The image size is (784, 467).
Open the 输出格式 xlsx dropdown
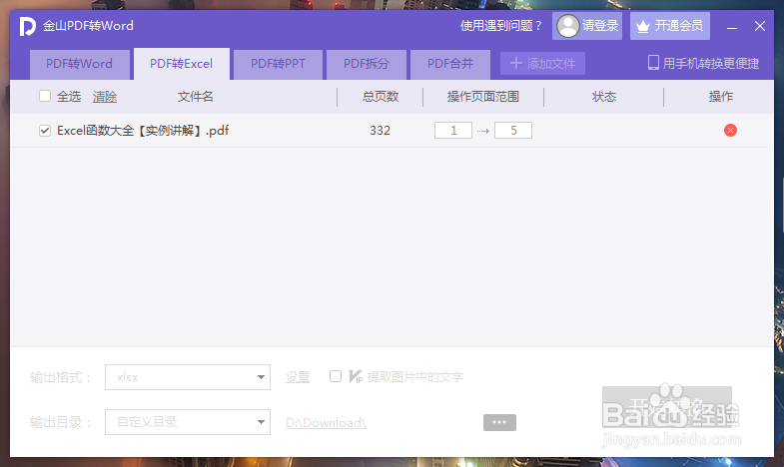coord(188,377)
